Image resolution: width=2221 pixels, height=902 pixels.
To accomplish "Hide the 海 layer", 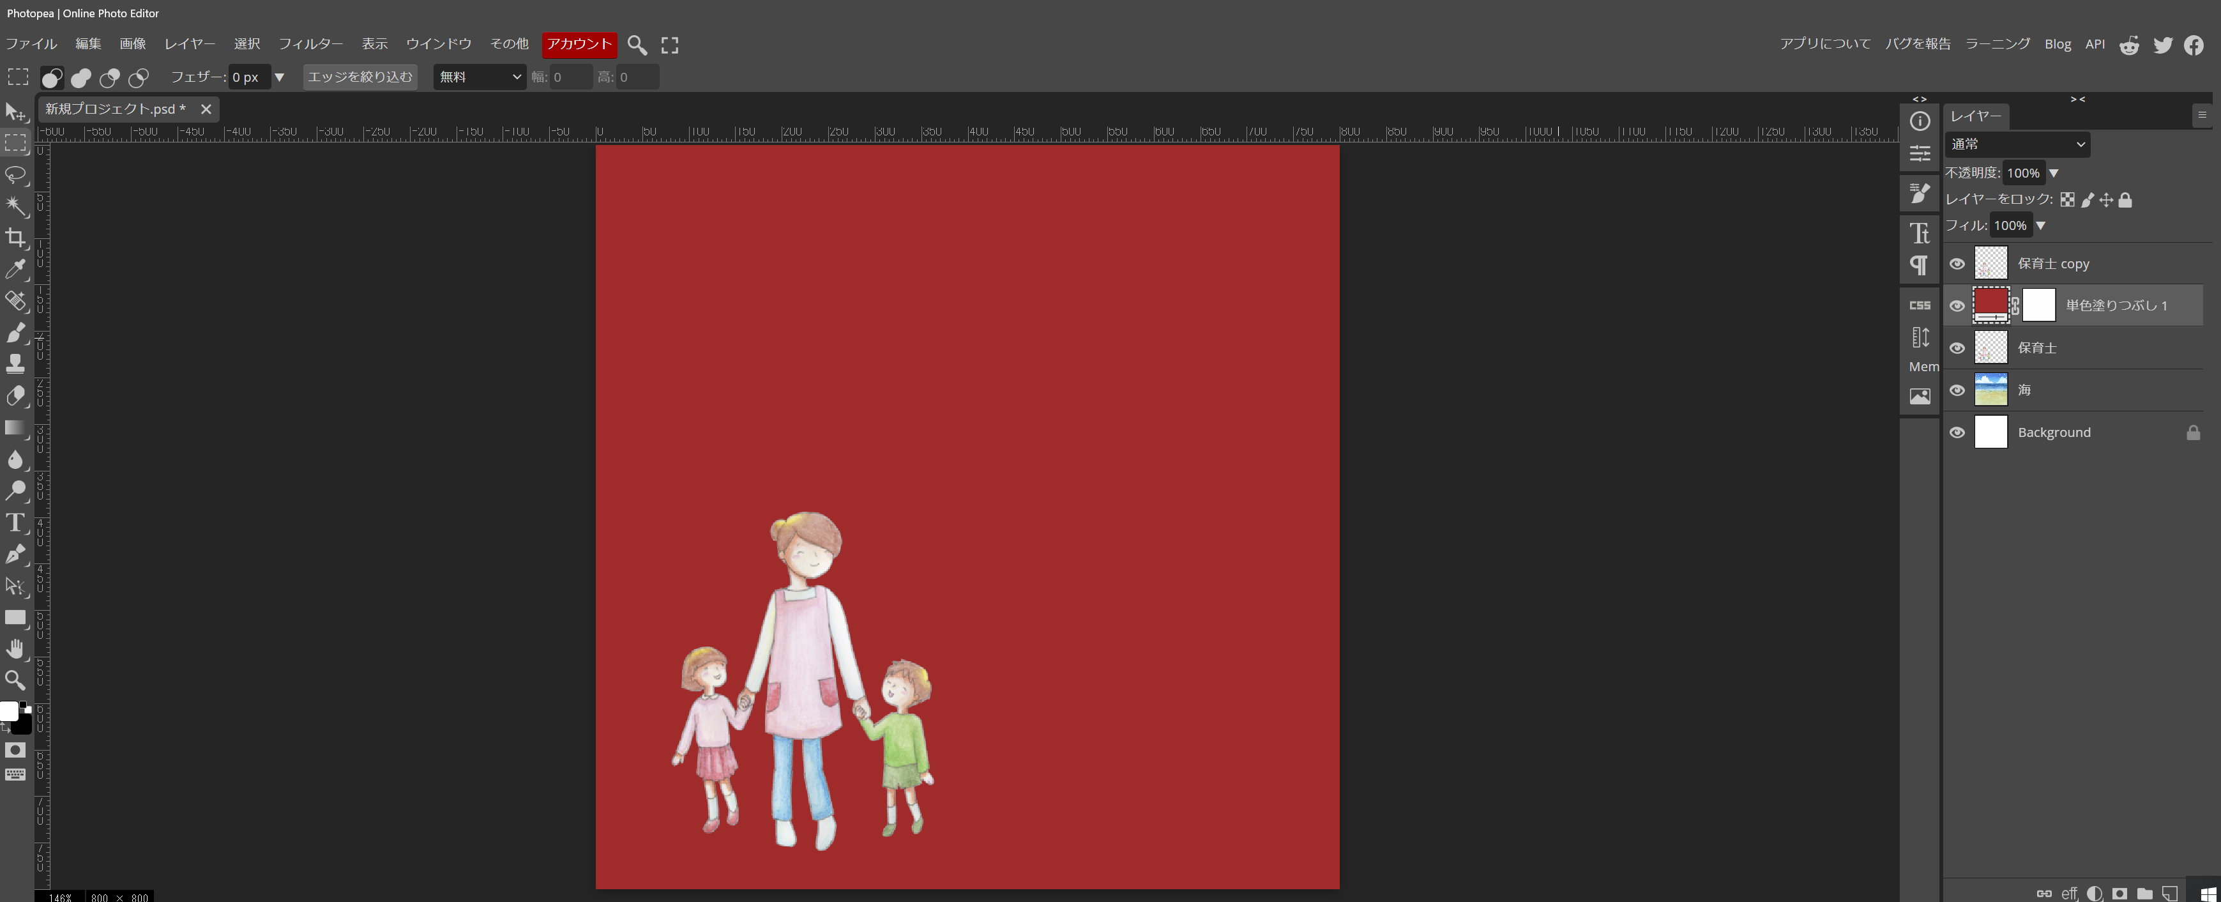I will [x=1957, y=391].
